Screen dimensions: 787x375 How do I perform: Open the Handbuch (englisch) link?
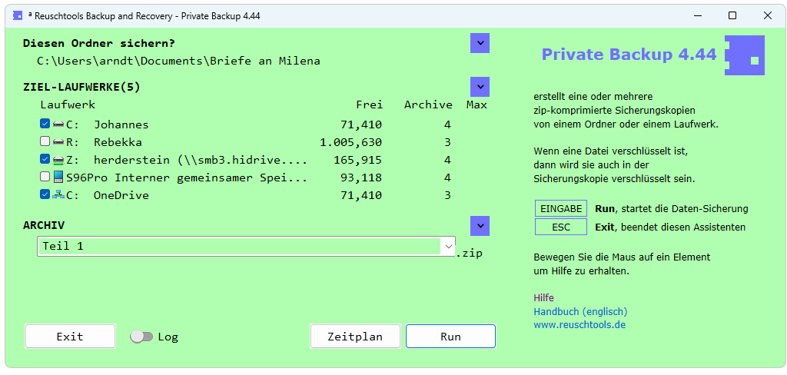point(580,311)
